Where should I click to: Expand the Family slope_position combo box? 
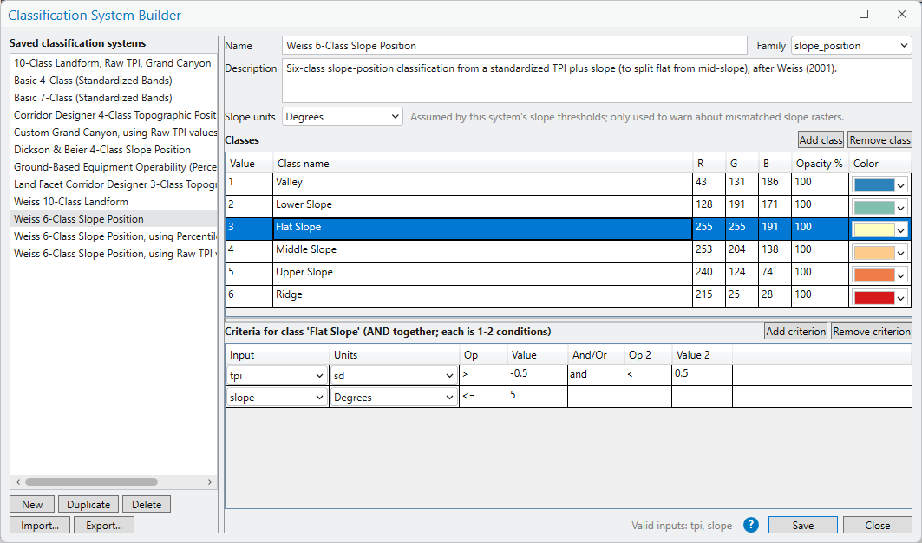852,46
